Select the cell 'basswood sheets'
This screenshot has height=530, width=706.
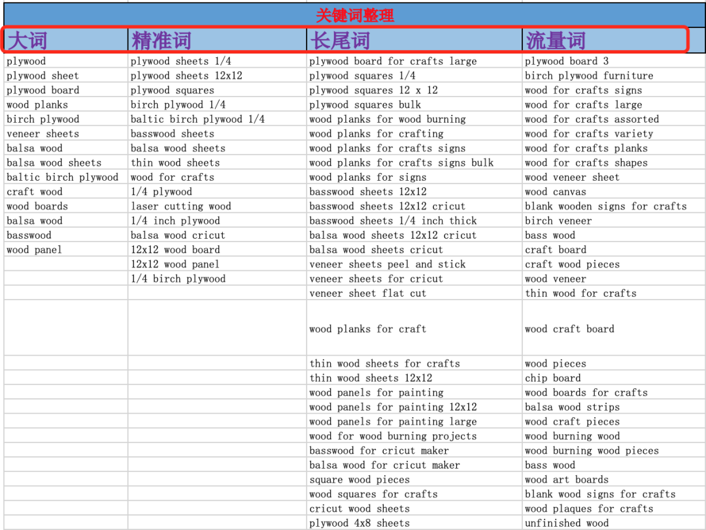tap(217, 134)
